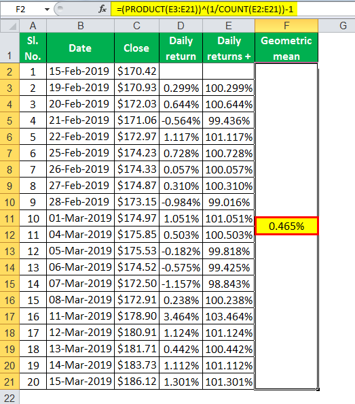Click inside the formula bar text
This screenshot has height=404, width=355.
(x=204, y=10)
